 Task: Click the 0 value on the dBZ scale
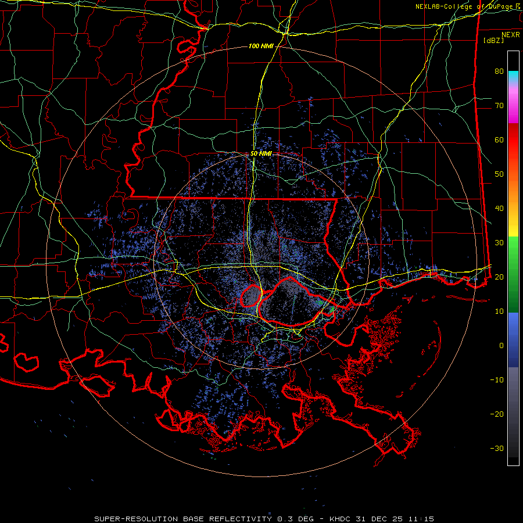501,346
